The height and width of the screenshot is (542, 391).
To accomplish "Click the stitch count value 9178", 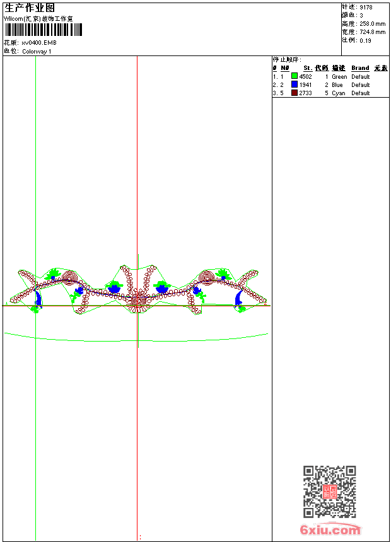I will [366, 8].
